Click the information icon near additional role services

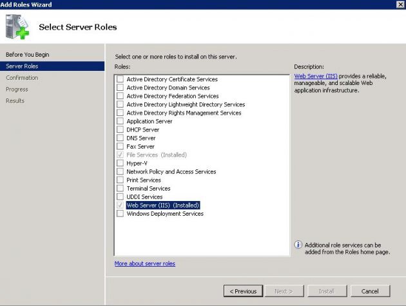tap(298, 245)
